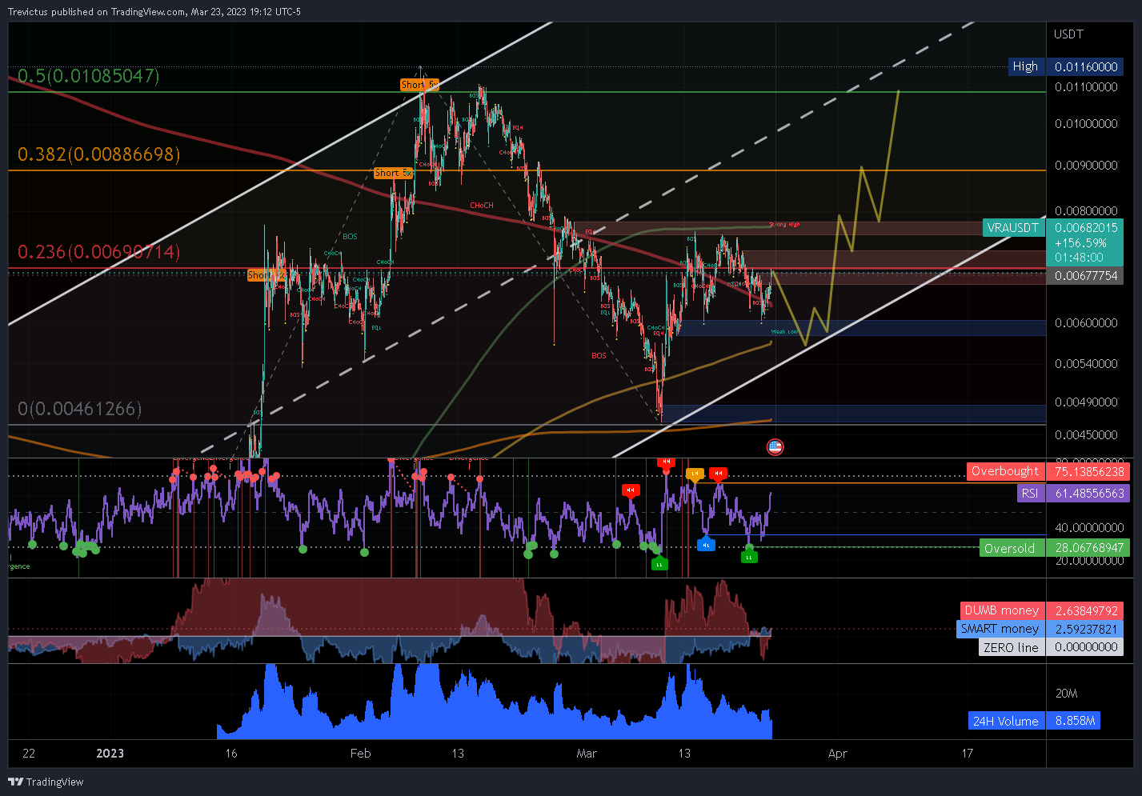Click the 40.00000000 RSI axis tick
The height and width of the screenshot is (796, 1142).
pyautogui.click(x=1089, y=527)
